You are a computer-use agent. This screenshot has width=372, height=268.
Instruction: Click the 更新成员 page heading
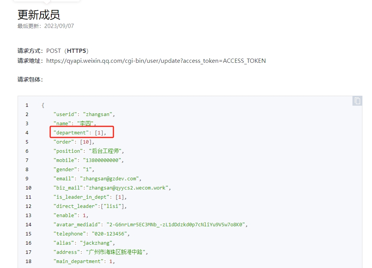click(x=39, y=15)
